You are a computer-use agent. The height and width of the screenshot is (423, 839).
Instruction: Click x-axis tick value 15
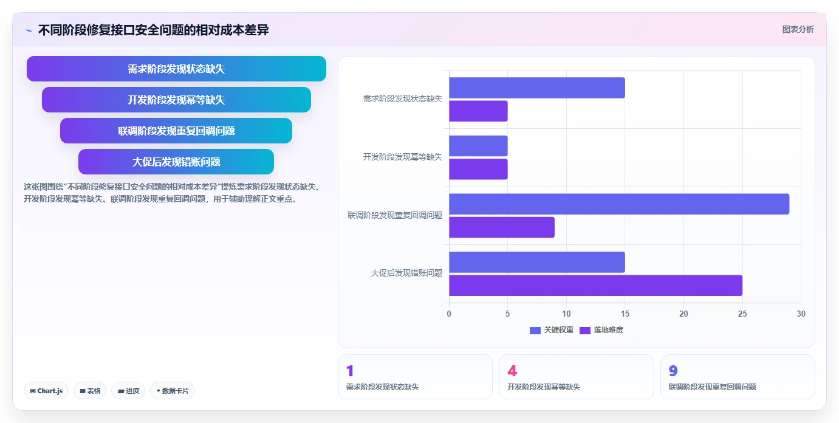pyautogui.click(x=625, y=314)
